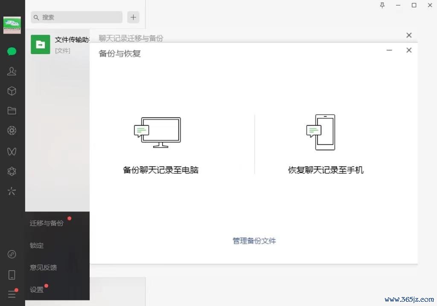
Task: Open the File Transfer Assistant chat
Action: [x=58, y=45]
